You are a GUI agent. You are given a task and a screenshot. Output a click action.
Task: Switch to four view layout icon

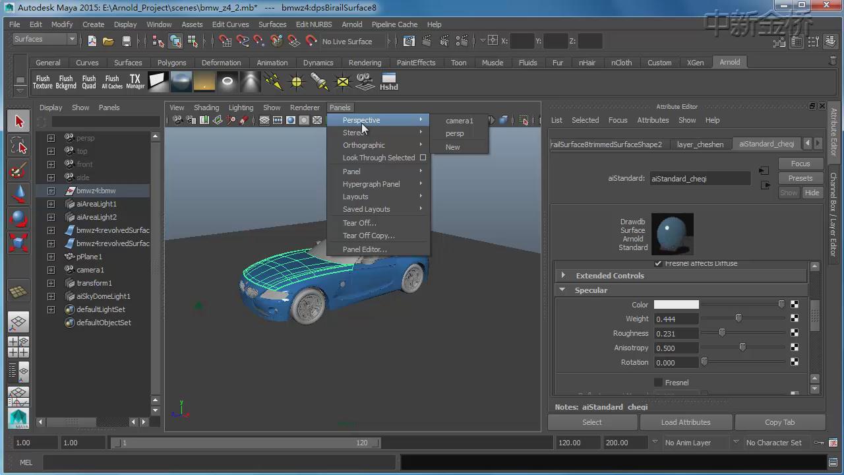[18, 347]
